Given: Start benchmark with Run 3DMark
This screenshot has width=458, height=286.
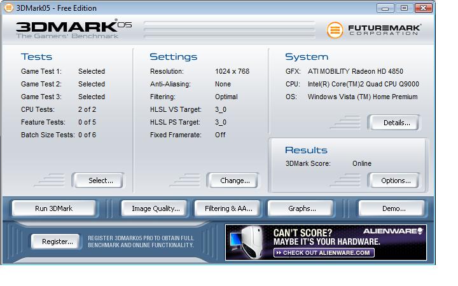Looking at the screenshot, I should [53, 208].
